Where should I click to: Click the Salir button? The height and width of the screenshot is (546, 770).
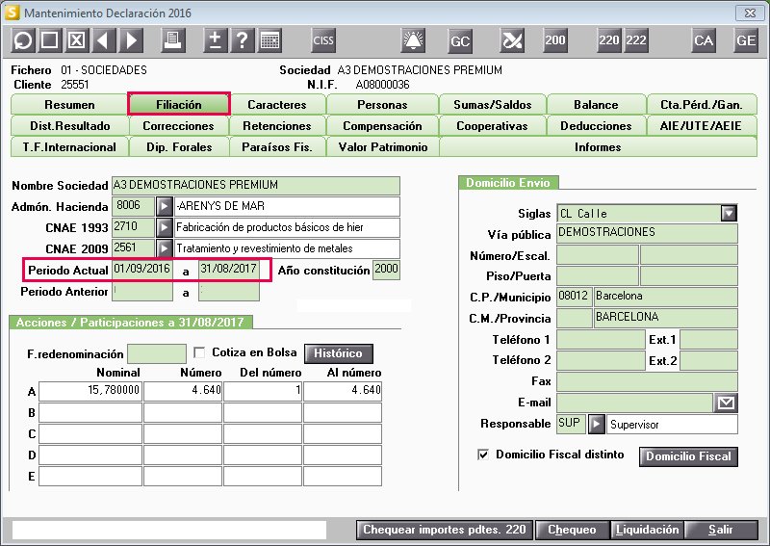click(x=721, y=530)
